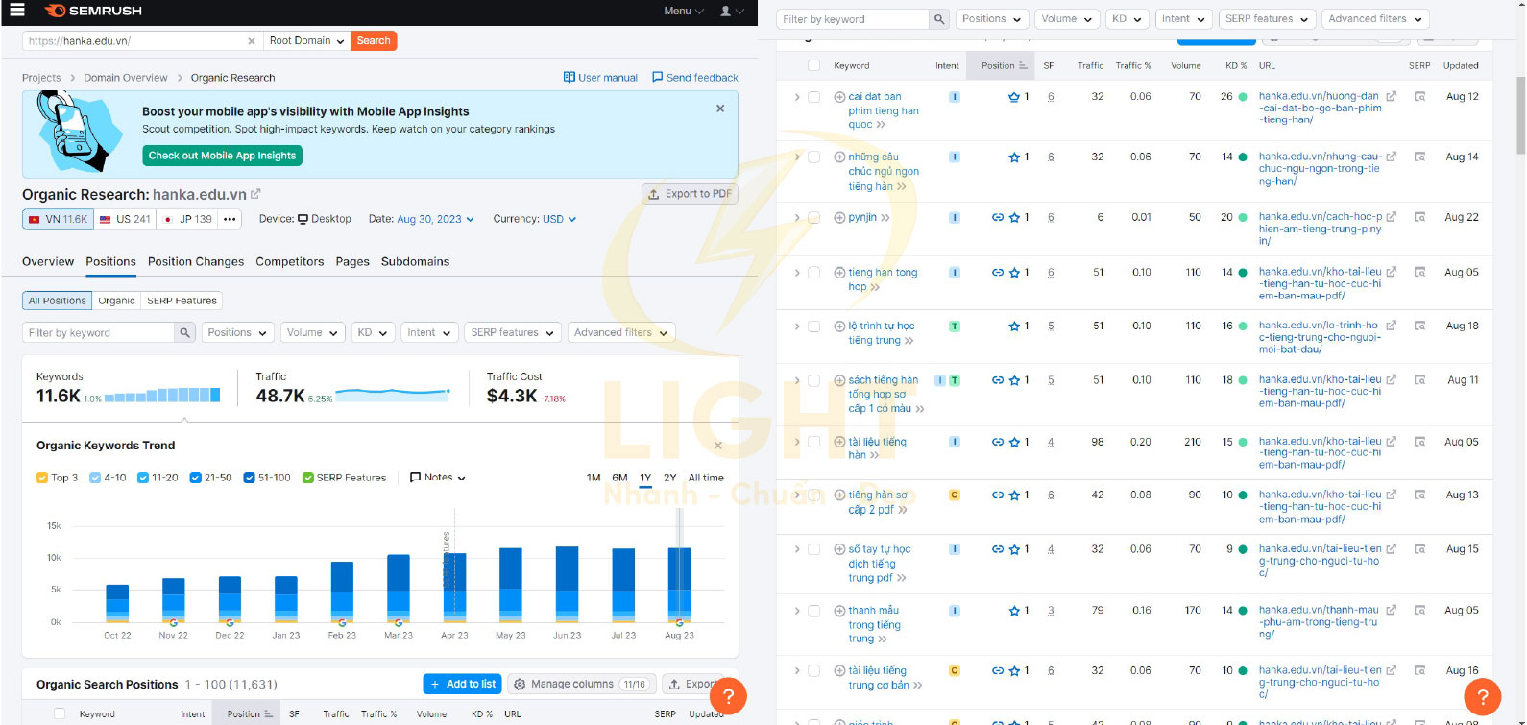Switch to the Overview tab

pyautogui.click(x=48, y=261)
